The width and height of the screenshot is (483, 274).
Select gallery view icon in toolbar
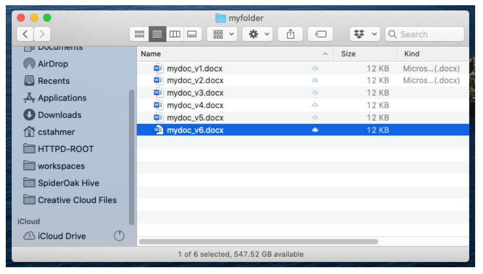click(192, 35)
